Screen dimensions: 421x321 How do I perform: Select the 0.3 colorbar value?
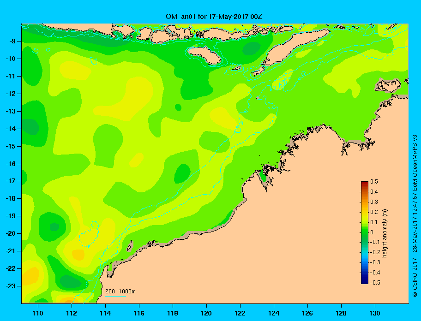click(x=374, y=202)
